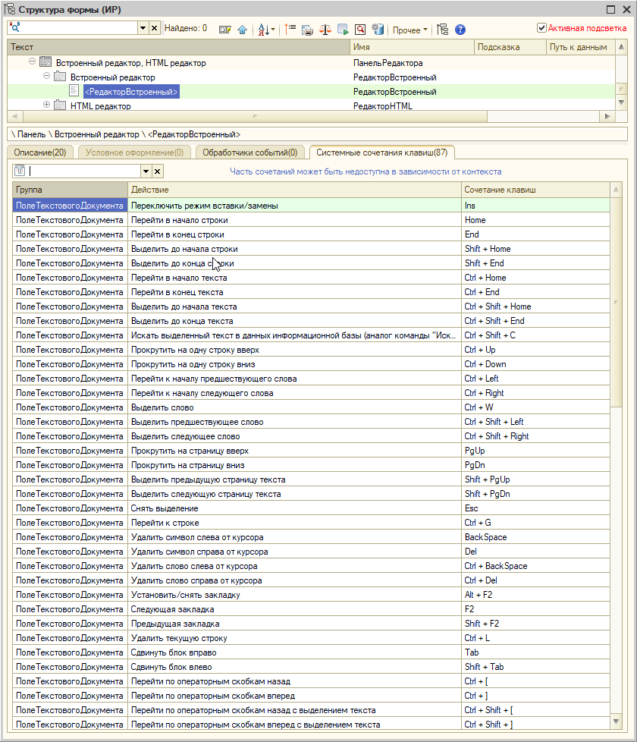Screen dimensions: 637x742
Task: Open the top search field dropdown arrow
Action: [143, 28]
